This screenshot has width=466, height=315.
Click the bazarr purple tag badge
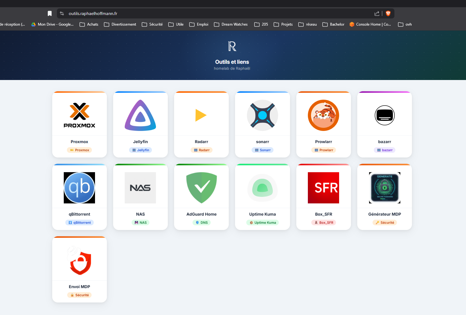point(385,150)
